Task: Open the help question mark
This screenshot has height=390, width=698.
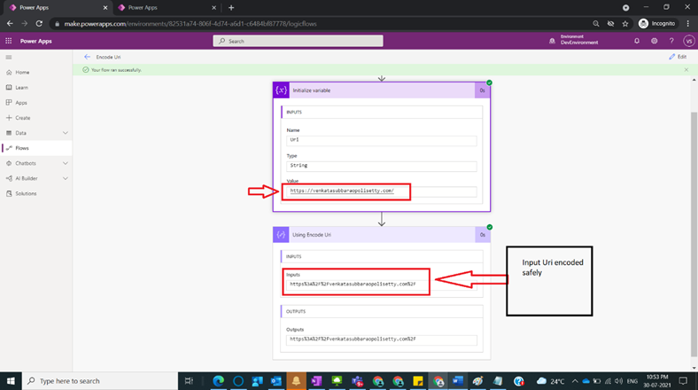Action: [x=671, y=41]
